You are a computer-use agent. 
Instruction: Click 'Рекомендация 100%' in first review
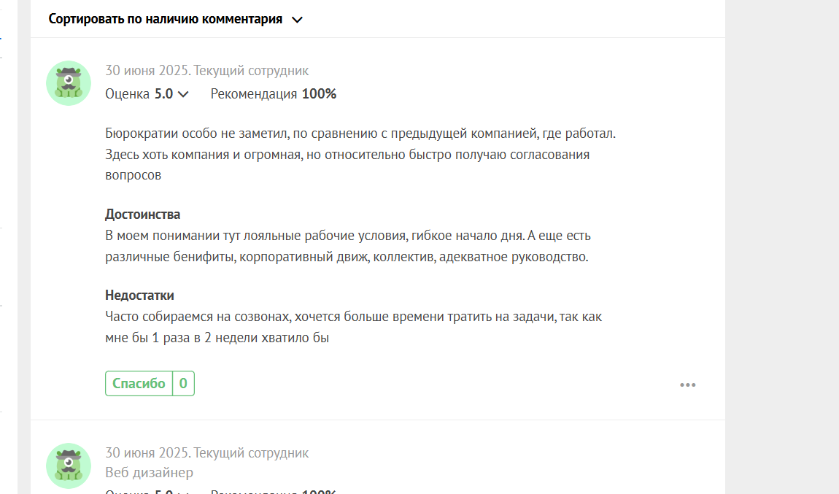[x=274, y=94]
